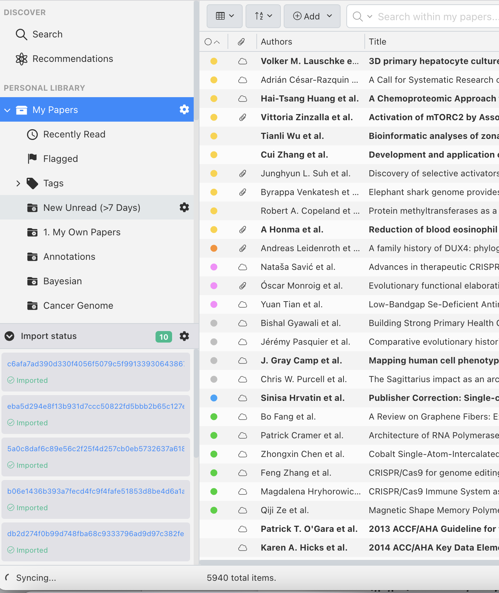Collapse the My Papers library chevron
The width and height of the screenshot is (499, 593).
click(x=8, y=110)
